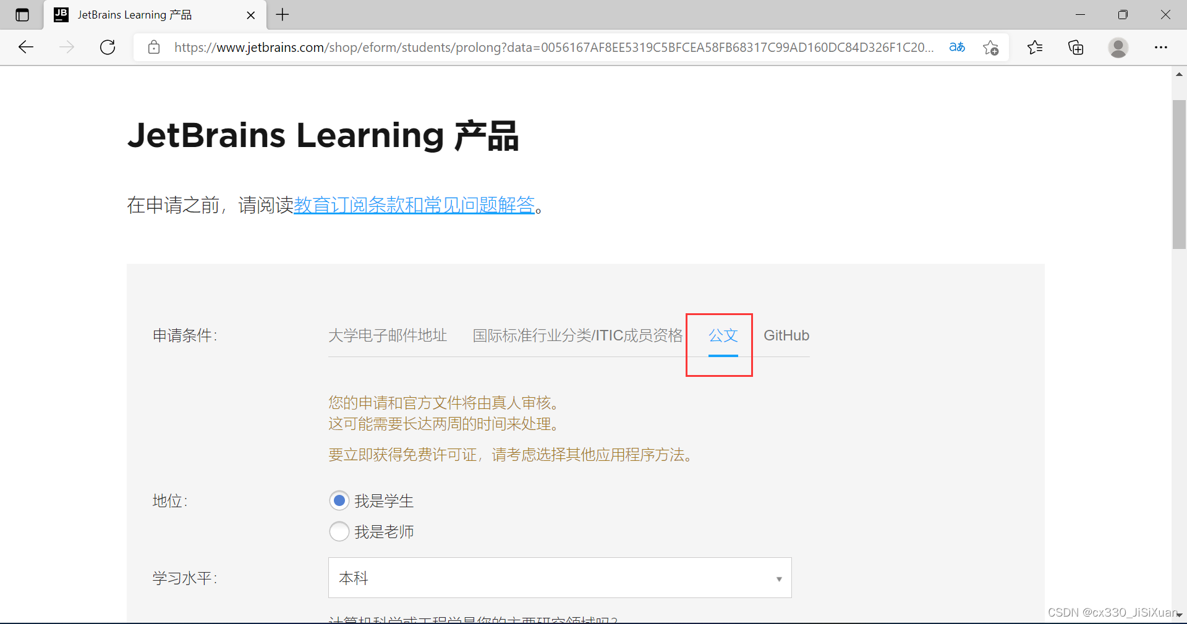Screen dimensions: 1187x624
Task: Open the tab actions menu icon
Action: [x=22, y=15]
